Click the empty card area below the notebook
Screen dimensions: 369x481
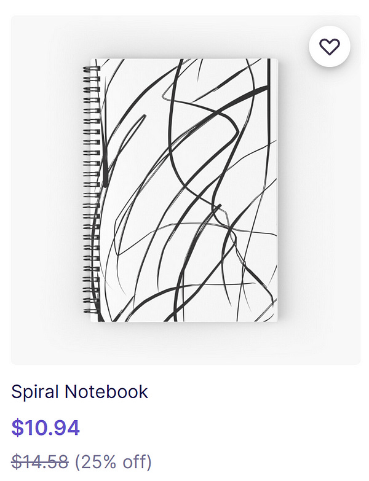coord(184,343)
